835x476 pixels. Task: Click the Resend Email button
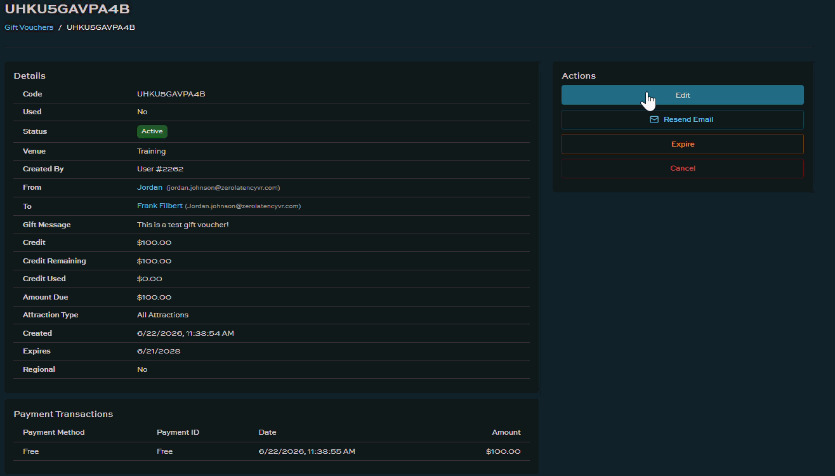tap(682, 119)
